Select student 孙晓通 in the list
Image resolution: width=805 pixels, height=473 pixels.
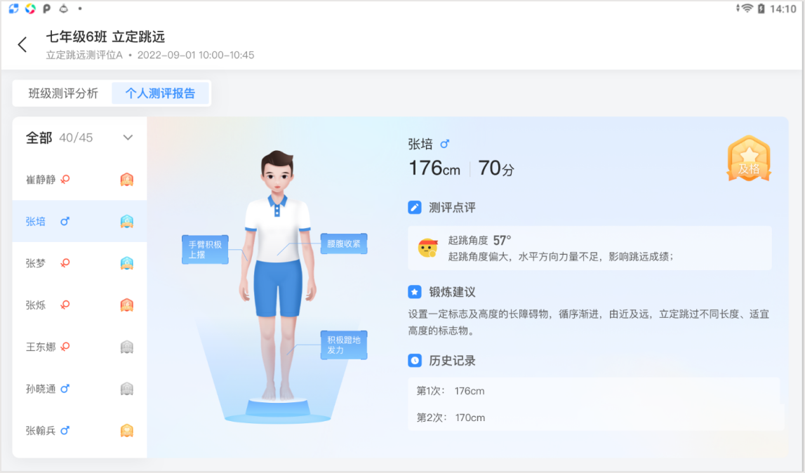pyautogui.click(x=79, y=389)
